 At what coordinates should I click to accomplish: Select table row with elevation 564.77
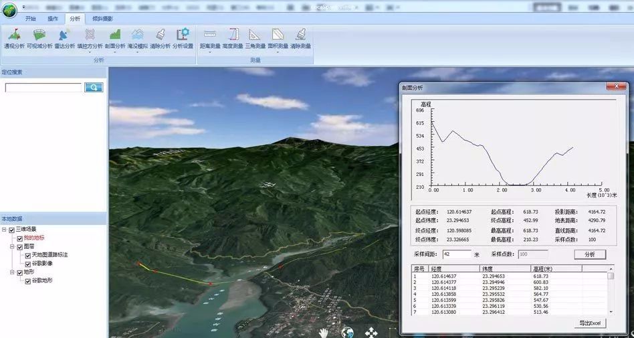point(509,294)
